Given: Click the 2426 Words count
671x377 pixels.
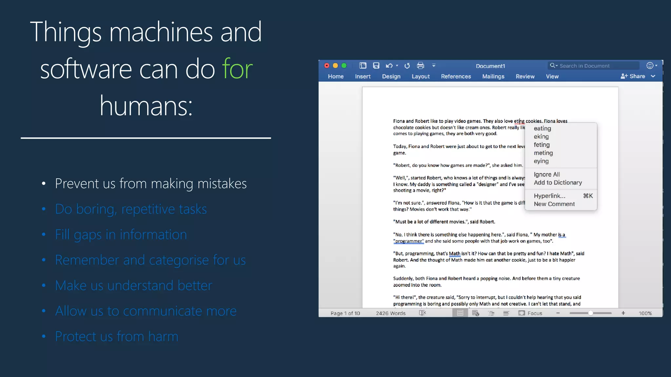Looking at the screenshot, I should tap(391, 313).
